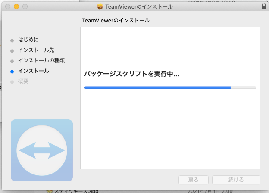Image resolution: width=269 pixels, height=193 pixels.
Task: Click the window title TeamViewerのインストール
Action: pos(139,7)
